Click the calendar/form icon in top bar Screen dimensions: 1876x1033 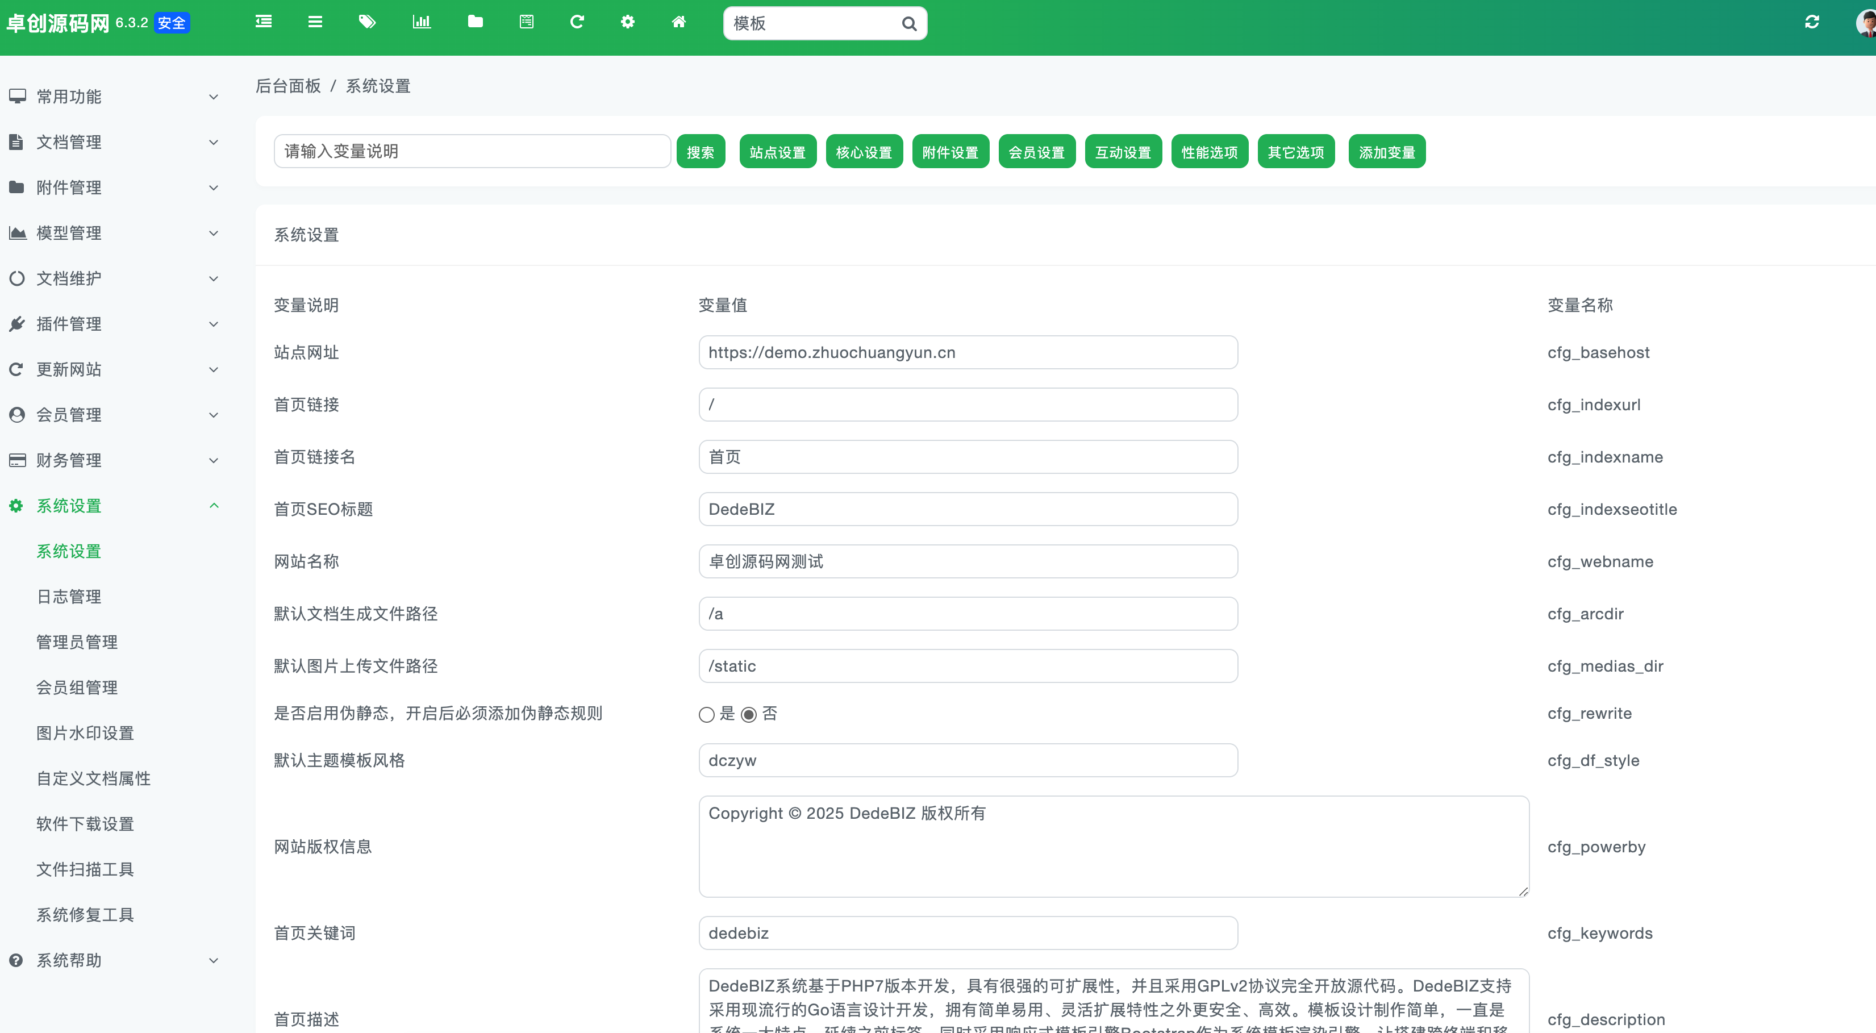coord(527,22)
